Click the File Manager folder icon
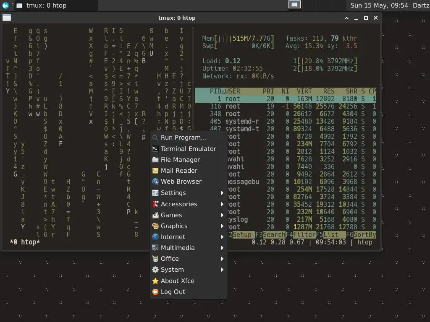The height and width of the screenshot is (322, 430). click(x=155, y=160)
